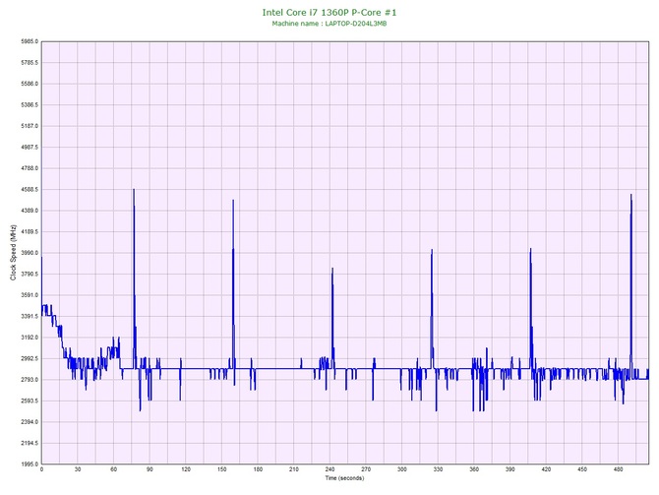The height and width of the screenshot is (495, 659).
Task: Click the 5386.5 y-axis tick label
Action: click(x=30, y=104)
